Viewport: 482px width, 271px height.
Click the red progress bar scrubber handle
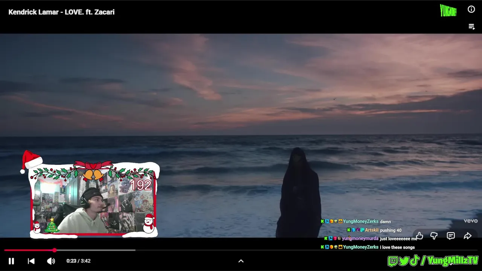click(55, 250)
